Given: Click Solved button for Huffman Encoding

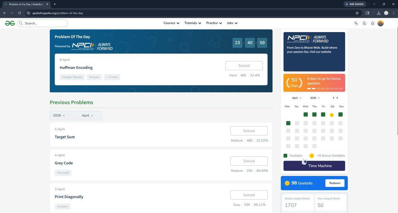Looking at the screenshot, I should (244, 66).
